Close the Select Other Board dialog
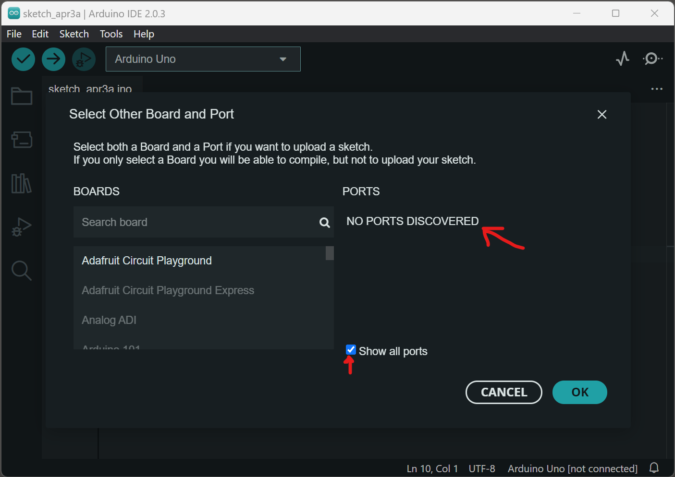The width and height of the screenshot is (675, 477). (x=602, y=114)
